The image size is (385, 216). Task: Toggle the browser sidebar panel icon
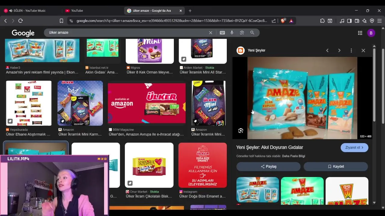349,21
